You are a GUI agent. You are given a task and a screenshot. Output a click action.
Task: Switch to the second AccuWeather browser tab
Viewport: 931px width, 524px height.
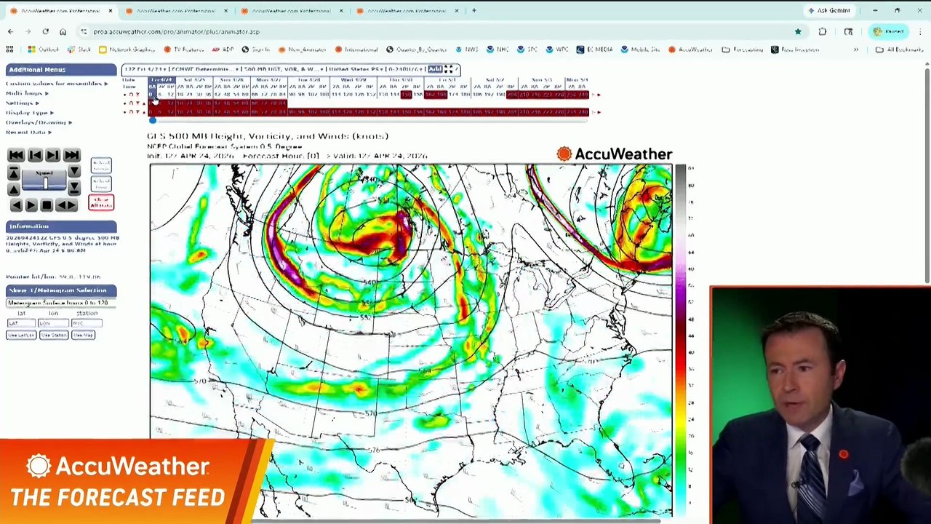pos(175,11)
